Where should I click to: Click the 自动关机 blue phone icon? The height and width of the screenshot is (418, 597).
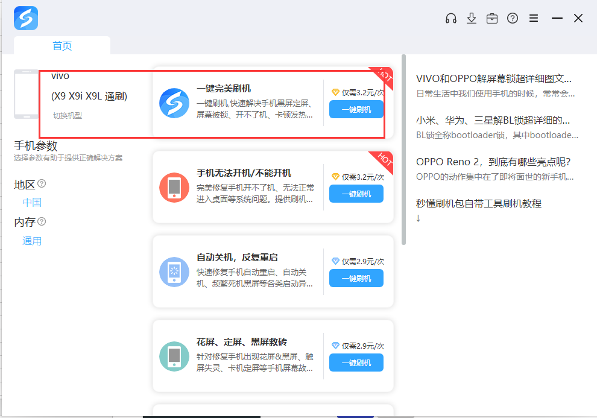(174, 272)
